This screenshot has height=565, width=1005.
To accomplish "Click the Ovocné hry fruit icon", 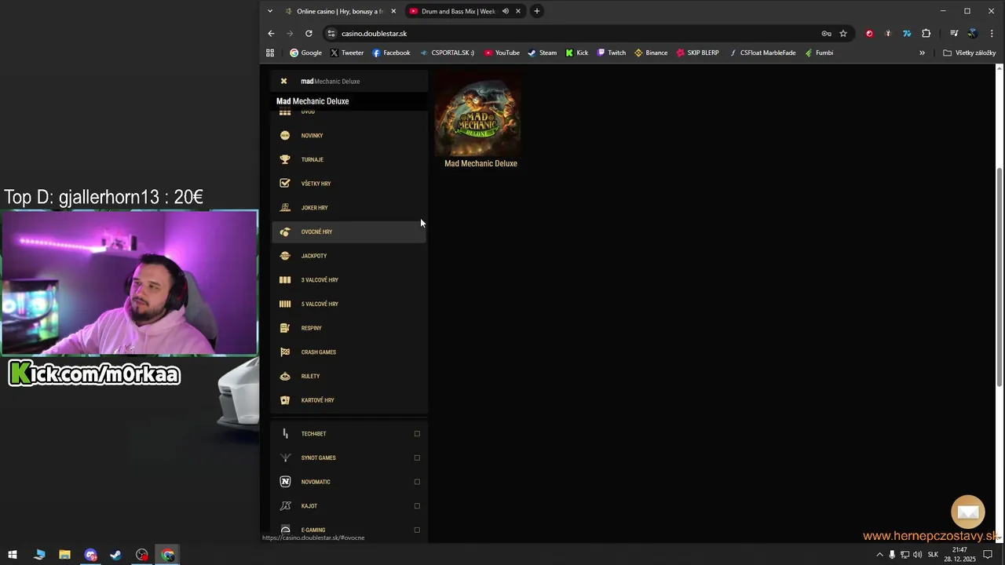I will point(285,231).
